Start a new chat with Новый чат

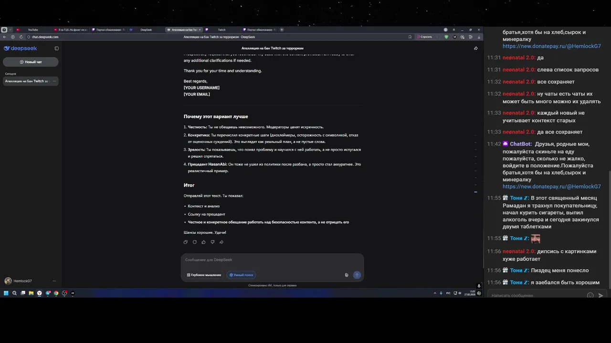[31, 62]
